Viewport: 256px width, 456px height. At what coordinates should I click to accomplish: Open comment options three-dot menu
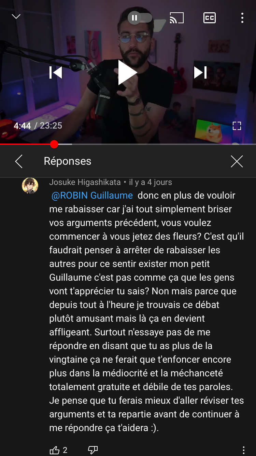click(243, 450)
